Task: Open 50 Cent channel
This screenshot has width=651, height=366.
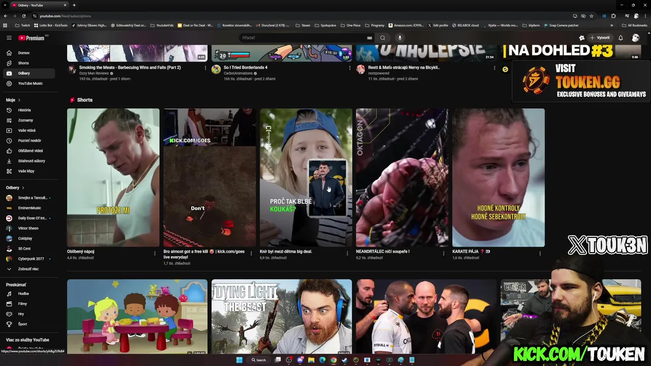Action: [29, 249]
